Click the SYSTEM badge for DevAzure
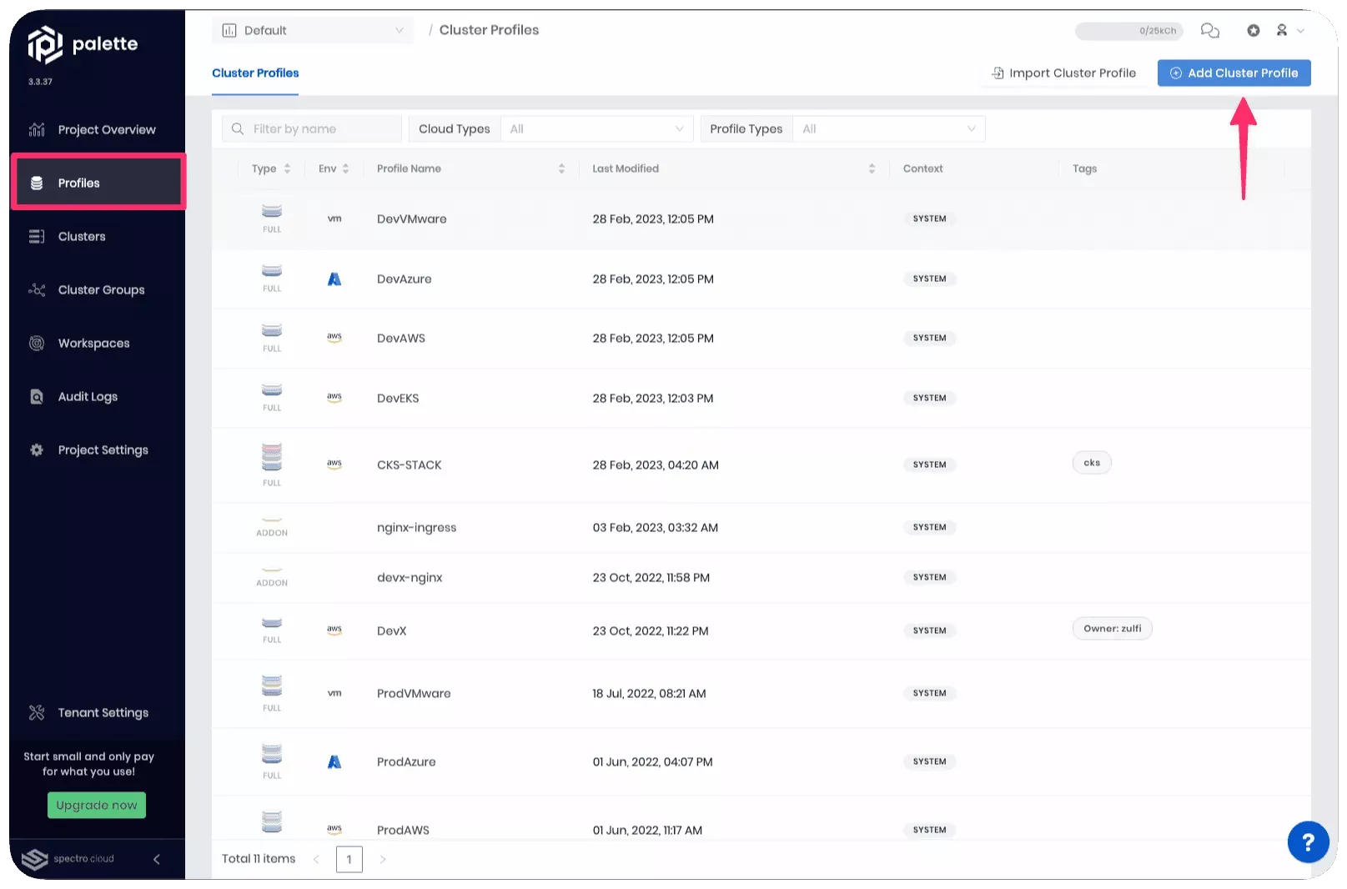The image size is (1347, 889). [929, 279]
